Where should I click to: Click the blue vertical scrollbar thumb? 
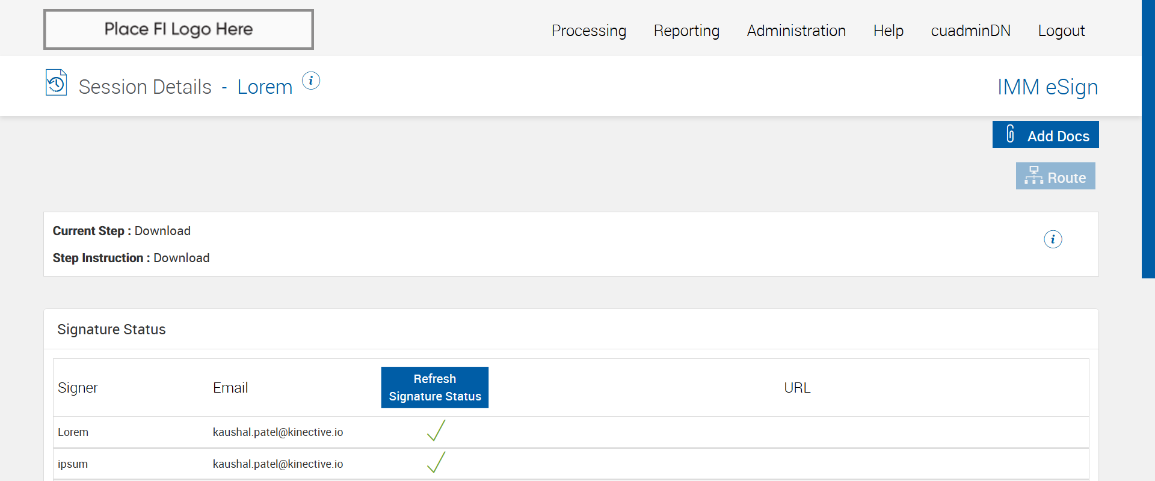point(1148,138)
